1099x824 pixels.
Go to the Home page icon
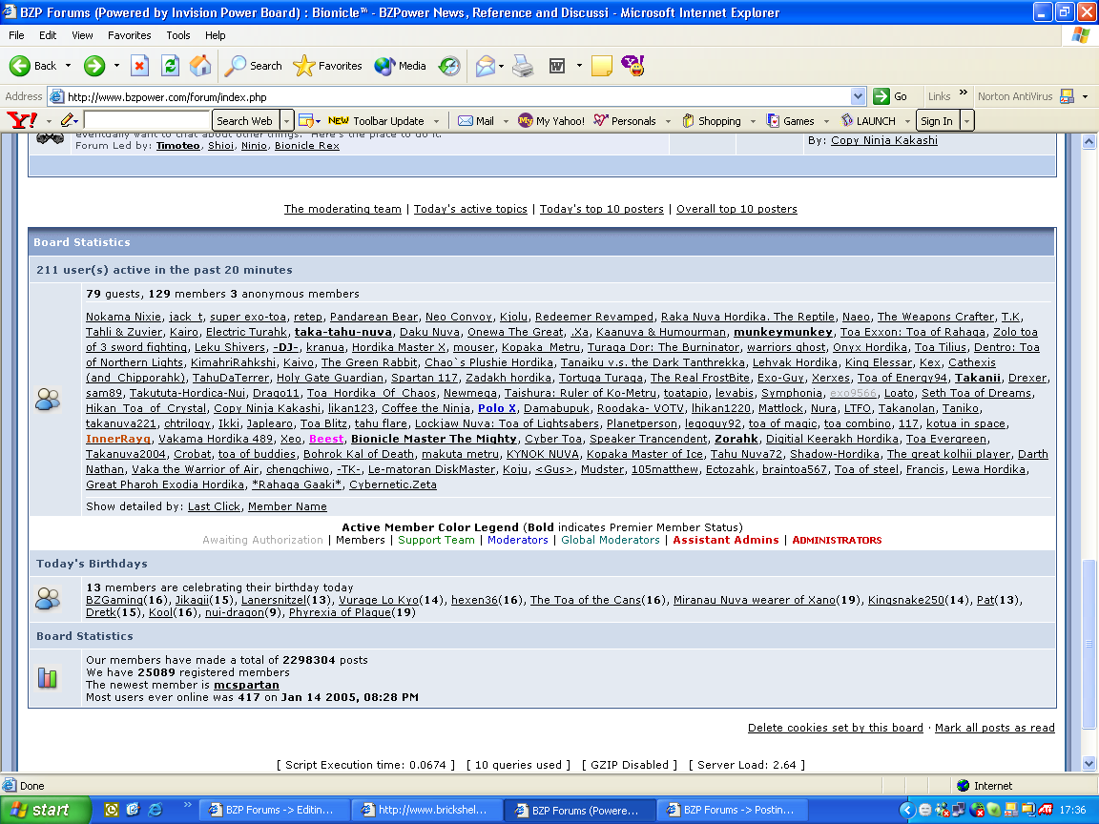(x=200, y=66)
